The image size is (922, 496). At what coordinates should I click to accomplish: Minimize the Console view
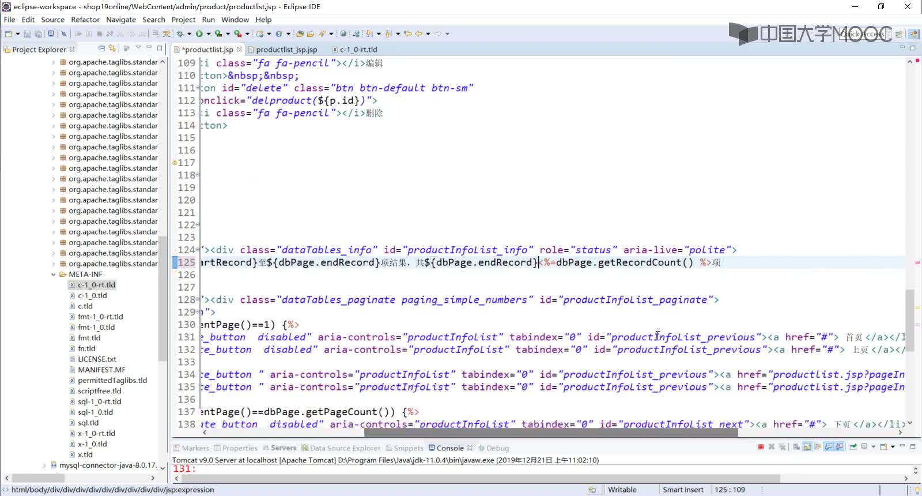click(x=902, y=446)
